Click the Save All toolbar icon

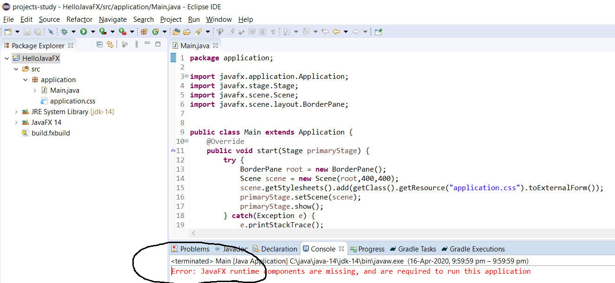(37, 32)
